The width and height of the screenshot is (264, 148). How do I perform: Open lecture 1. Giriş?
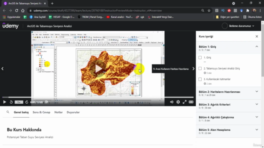(207, 58)
